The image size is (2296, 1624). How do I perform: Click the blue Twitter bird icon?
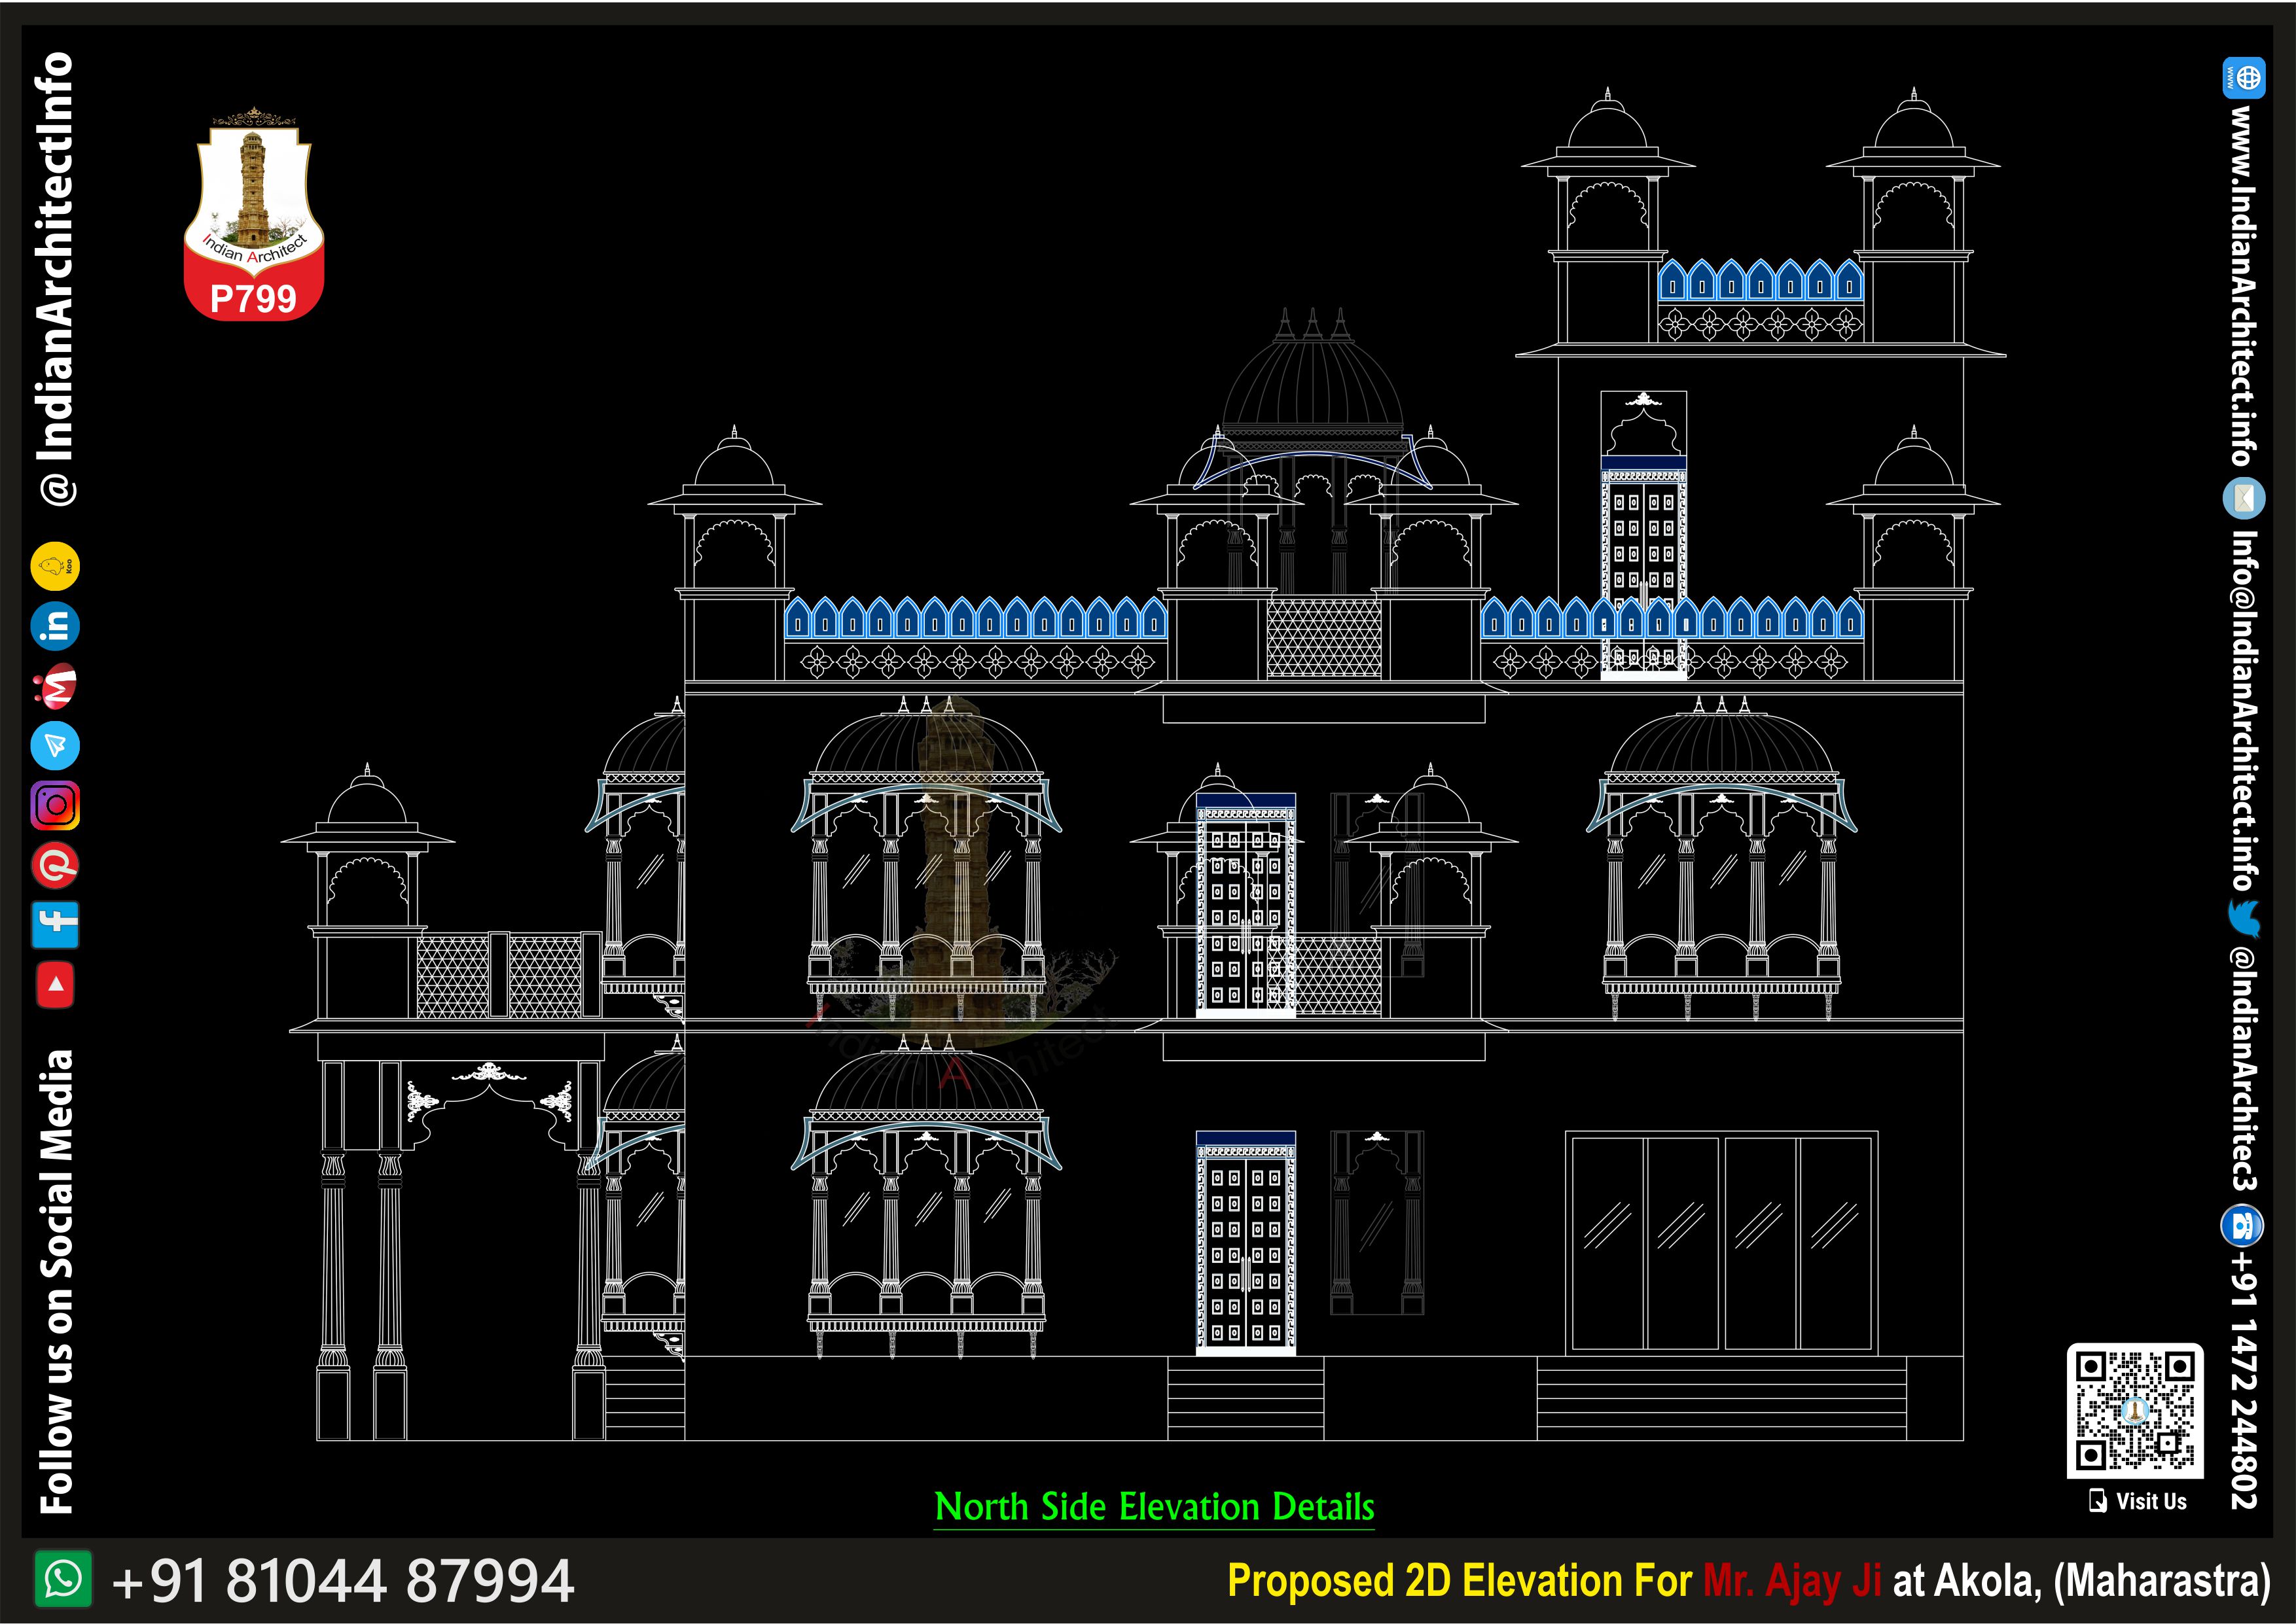pyautogui.click(x=2244, y=918)
